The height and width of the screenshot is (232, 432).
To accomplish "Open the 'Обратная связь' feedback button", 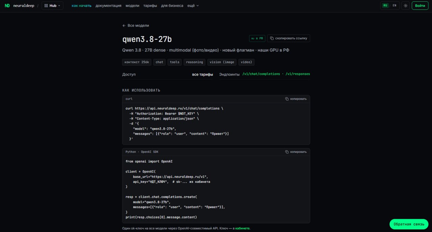I will click(x=409, y=224).
